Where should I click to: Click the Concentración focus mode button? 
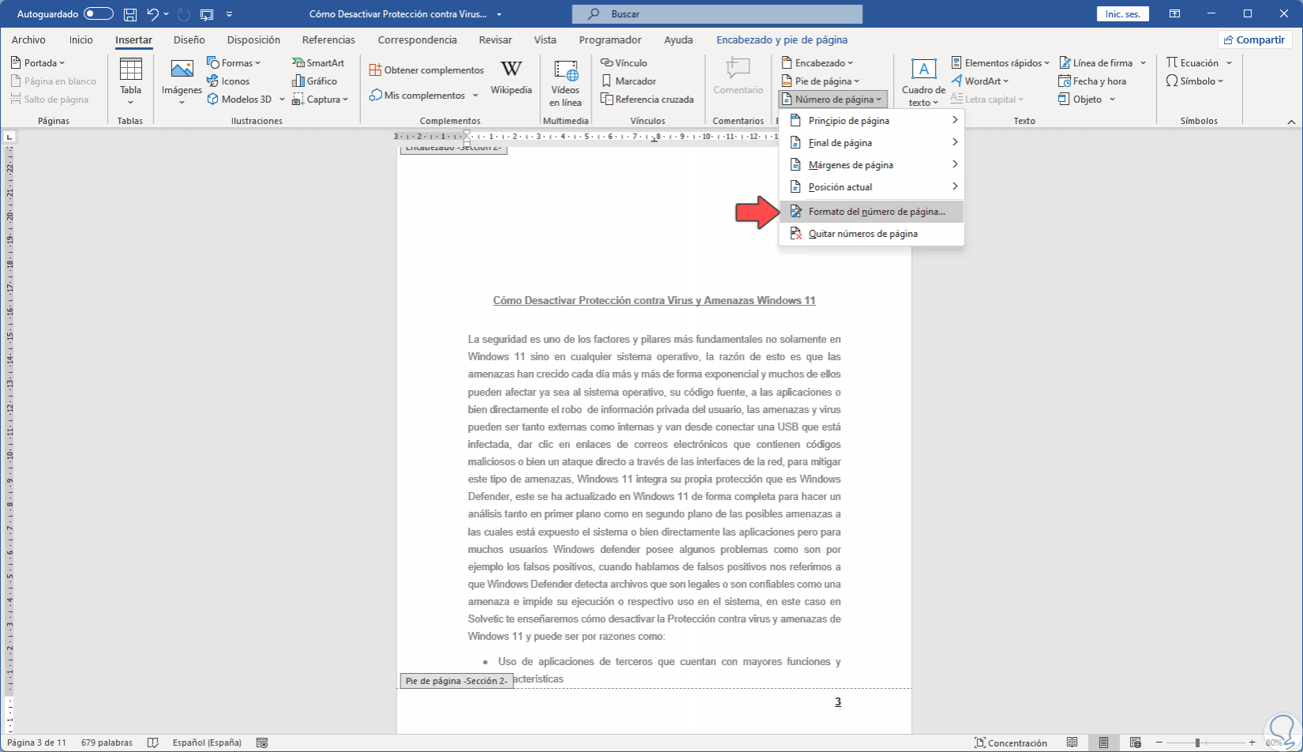(1011, 743)
